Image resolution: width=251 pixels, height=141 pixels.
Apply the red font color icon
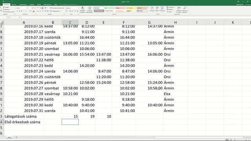(34, 11)
